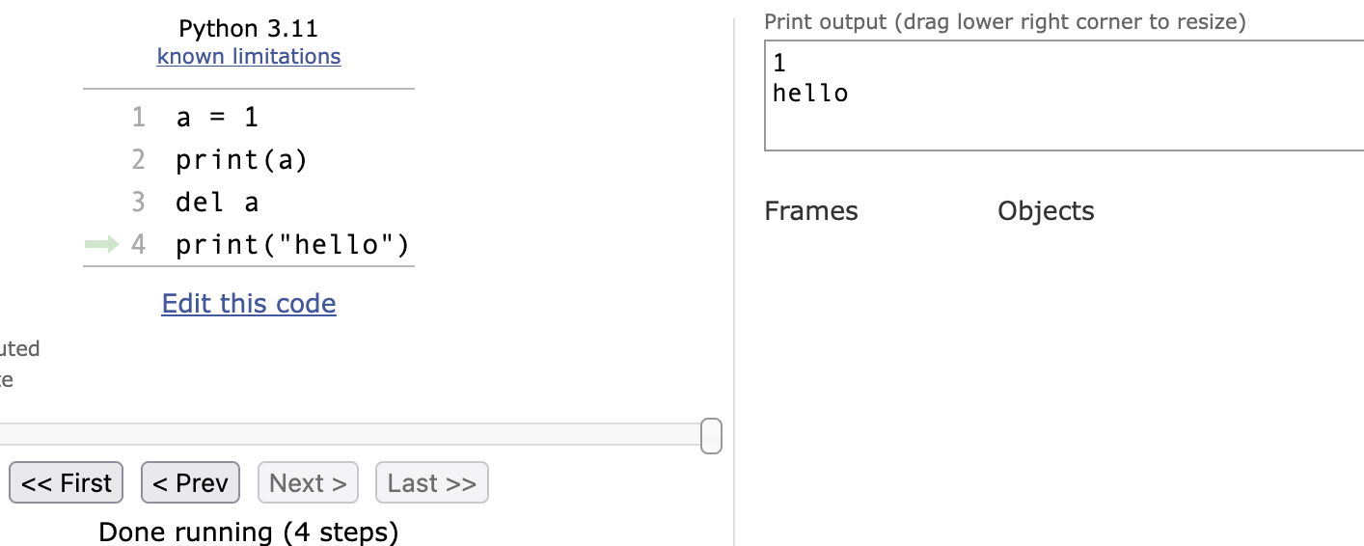Click code line "a = 1"
Viewport: 1364px width, 546px height.
pyautogui.click(x=217, y=118)
